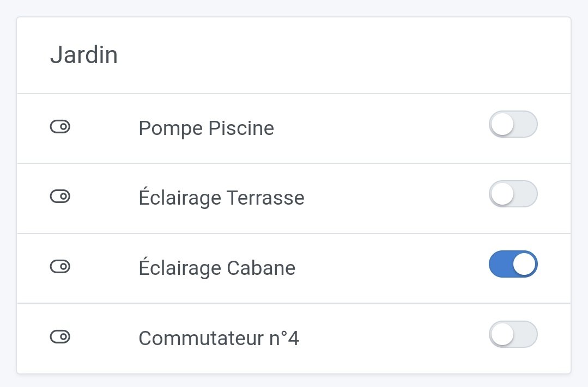Click the toggle in the last Jardin row
588x387 pixels.
(x=513, y=334)
